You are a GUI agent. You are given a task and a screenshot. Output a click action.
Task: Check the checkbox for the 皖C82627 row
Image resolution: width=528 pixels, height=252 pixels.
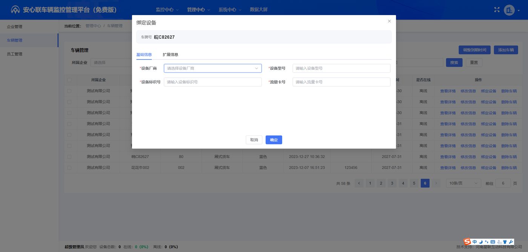pyautogui.click(x=69, y=157)
